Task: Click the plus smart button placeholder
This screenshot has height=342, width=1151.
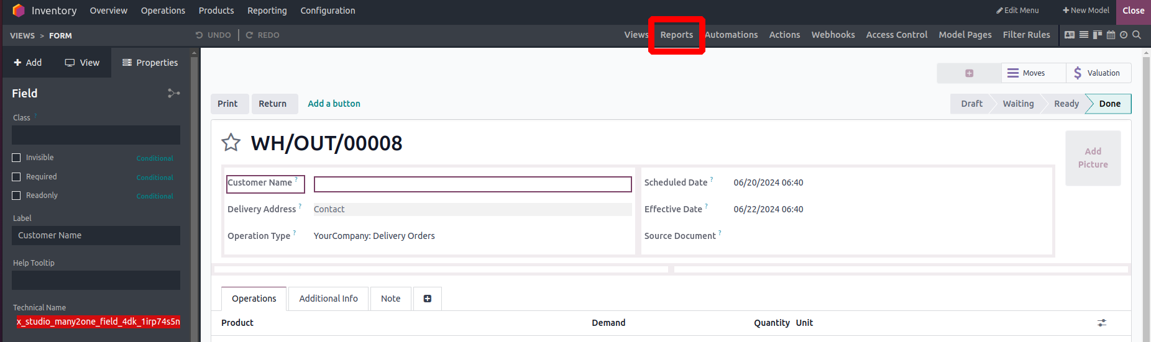Action: (x=969, y=73)
